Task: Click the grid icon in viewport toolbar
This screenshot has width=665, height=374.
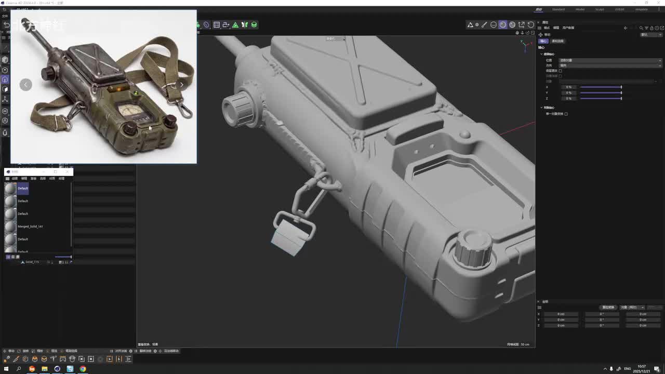Action: [x=217, y=24]
